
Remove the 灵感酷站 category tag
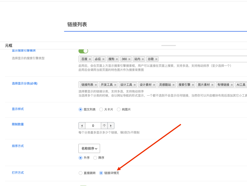[x=174, y=85]
